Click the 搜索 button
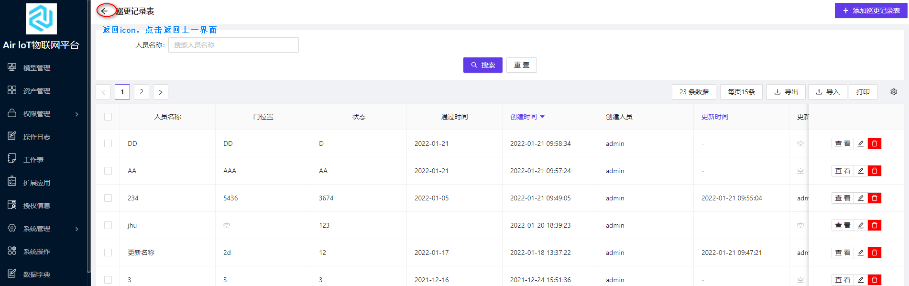Image resolution: width=909 pixels, height=286 pixels. click(x=483, y=65)
